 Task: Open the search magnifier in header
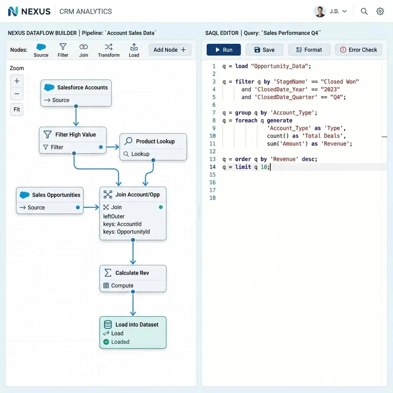coord(364,11)
